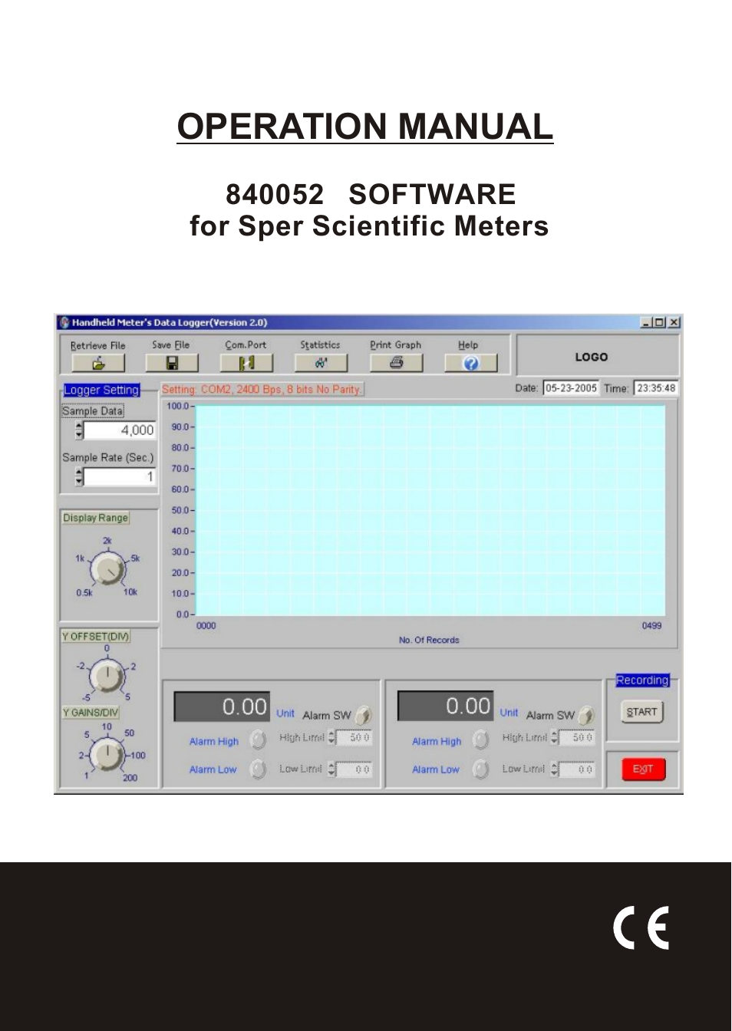Click the COM2 2400 Bps setting text
This screenshot has width=732, height=1031.
(262, 390)
